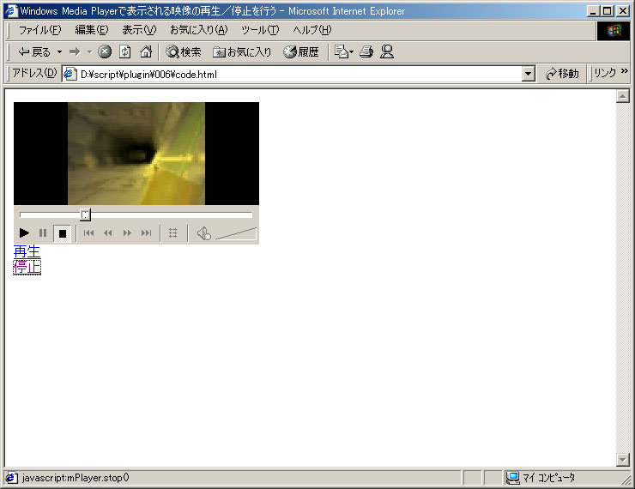Expand the Links (リンク) toolbar chevron

coord(624,71)
